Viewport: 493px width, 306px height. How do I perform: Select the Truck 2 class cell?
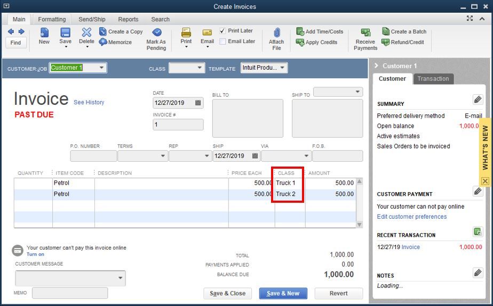290,194
